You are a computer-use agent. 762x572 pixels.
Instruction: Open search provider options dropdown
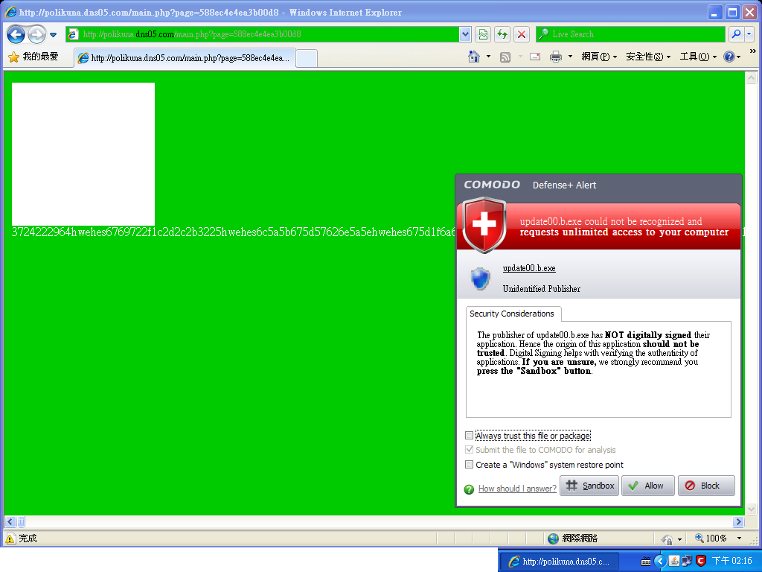click(x=749, y=34)
